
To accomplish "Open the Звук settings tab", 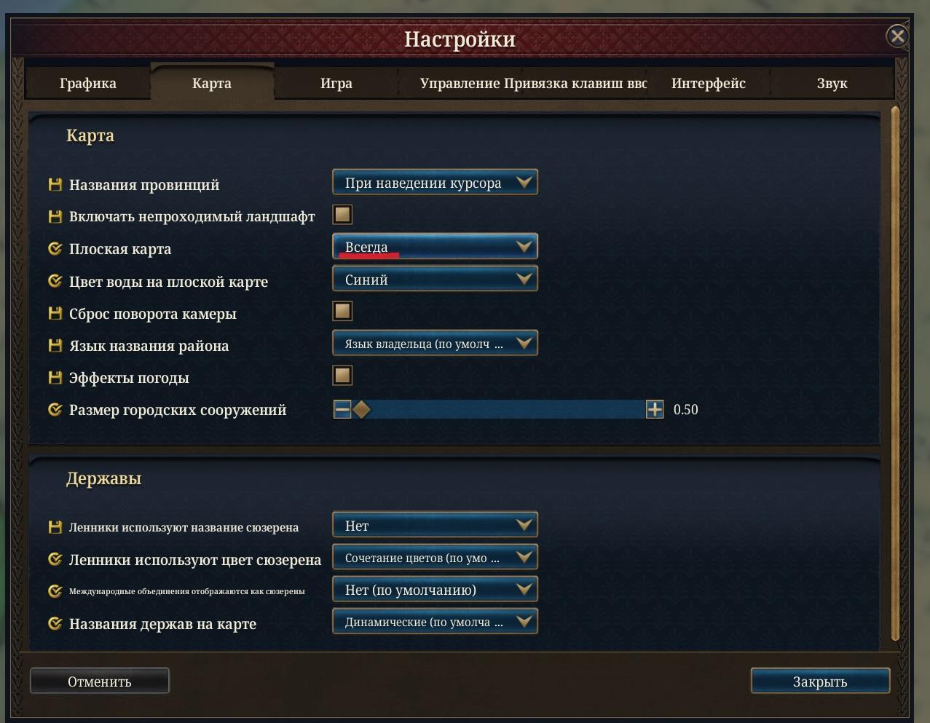I will pos(832,83).
